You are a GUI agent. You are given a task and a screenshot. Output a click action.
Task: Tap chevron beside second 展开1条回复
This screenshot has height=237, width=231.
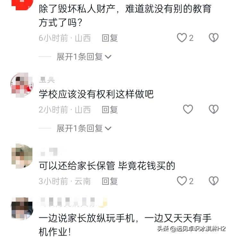coord(108,128)
